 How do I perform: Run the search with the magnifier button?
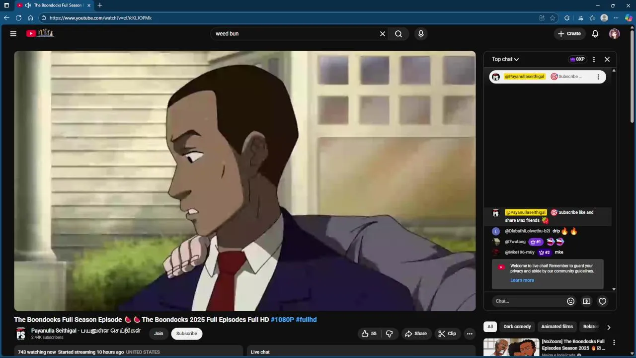coord(398,34)
